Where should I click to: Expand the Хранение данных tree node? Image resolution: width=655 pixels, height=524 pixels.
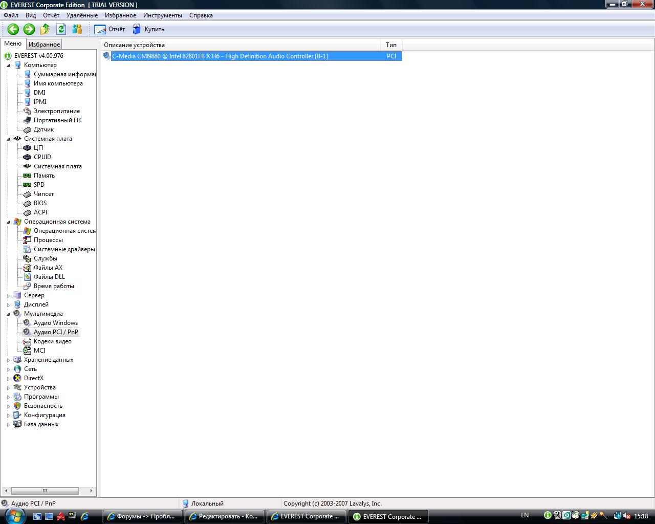tap(9, 360)
